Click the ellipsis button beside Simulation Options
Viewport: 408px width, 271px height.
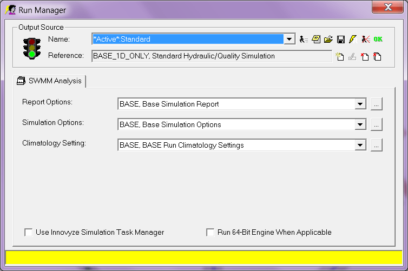pyautogui.click(x=376, y=124)
